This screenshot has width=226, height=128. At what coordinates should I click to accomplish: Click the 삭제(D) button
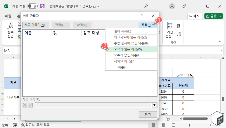(x=82, y=25)
